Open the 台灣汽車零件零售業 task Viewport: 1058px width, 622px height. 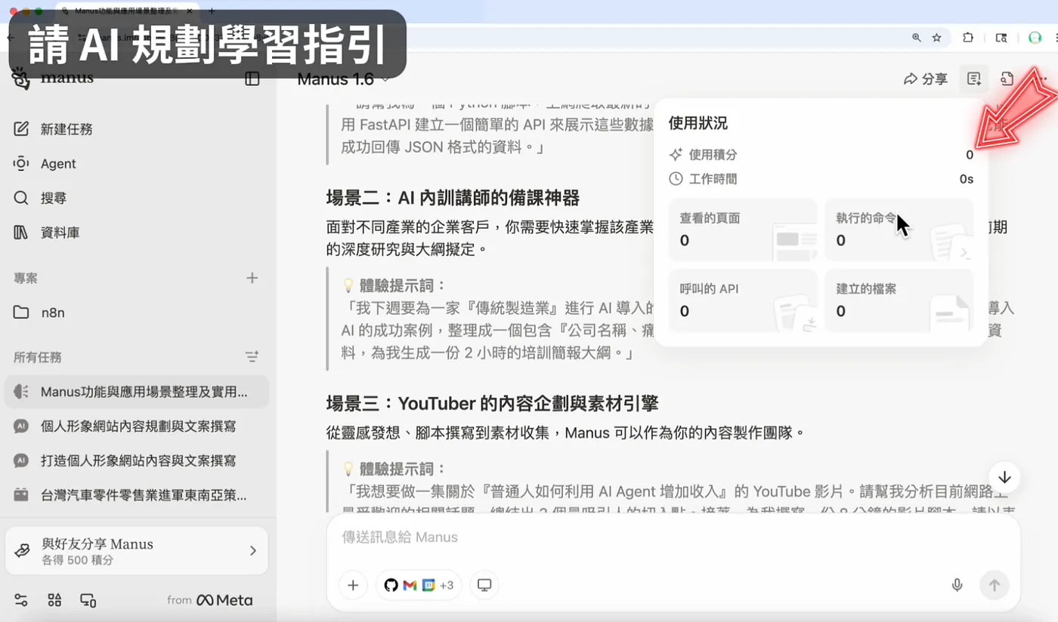click(138, 495)
